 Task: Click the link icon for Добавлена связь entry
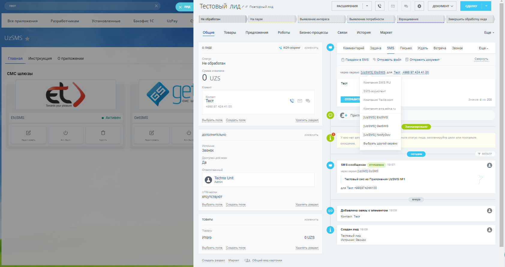point(330,211)
